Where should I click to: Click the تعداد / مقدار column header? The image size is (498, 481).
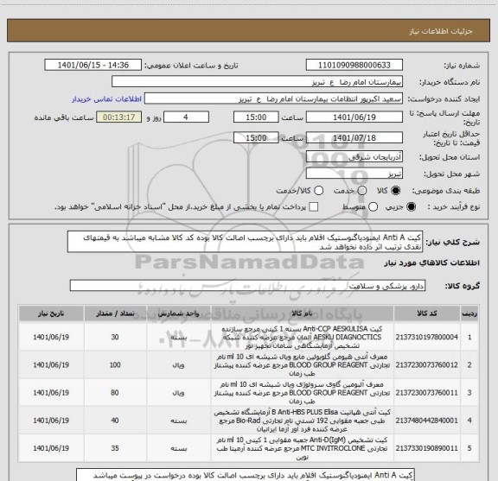(x=115, y=313)
